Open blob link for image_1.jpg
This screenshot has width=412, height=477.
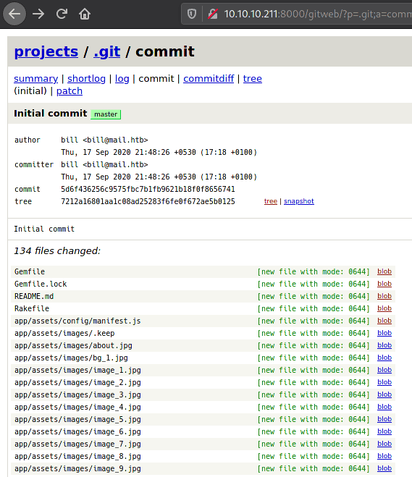pos(384,370)
